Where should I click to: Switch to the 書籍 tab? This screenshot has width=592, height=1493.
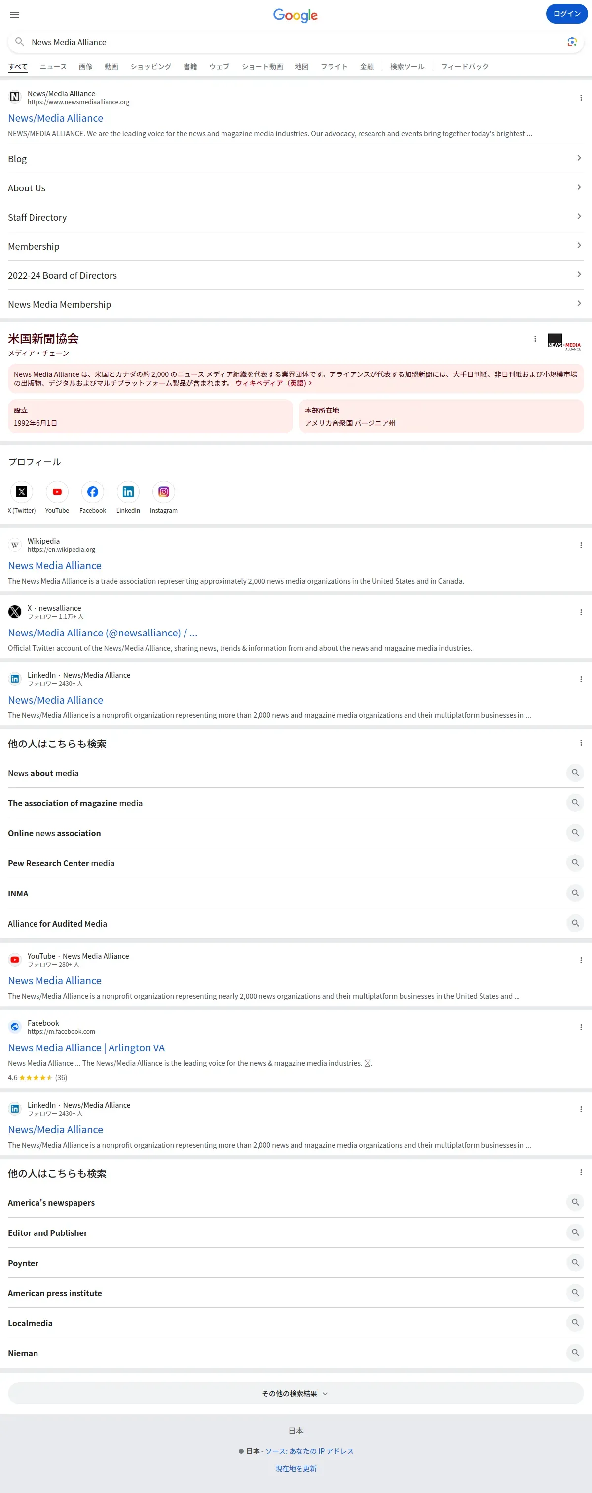tap(190, 67)
